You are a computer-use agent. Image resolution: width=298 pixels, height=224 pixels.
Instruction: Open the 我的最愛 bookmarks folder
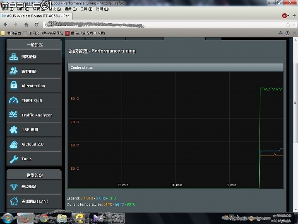pos(11,33)
